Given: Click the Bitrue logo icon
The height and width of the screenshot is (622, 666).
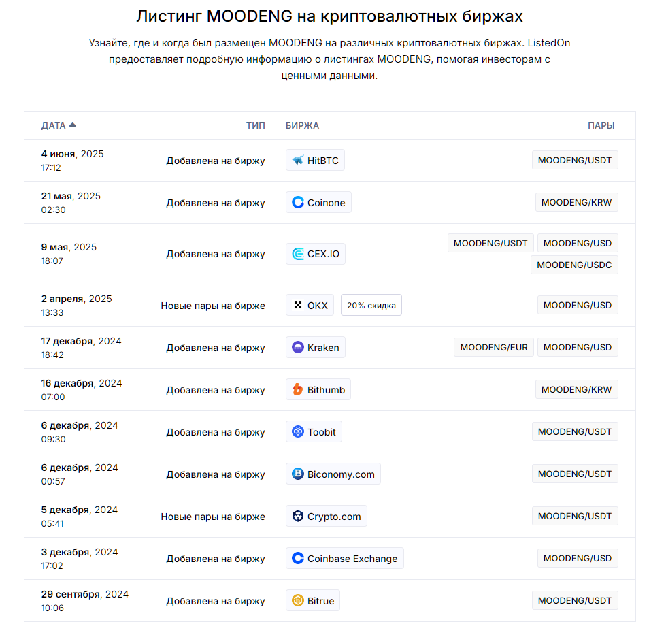Looking at the screenshot, I should (x=298, y=601).
